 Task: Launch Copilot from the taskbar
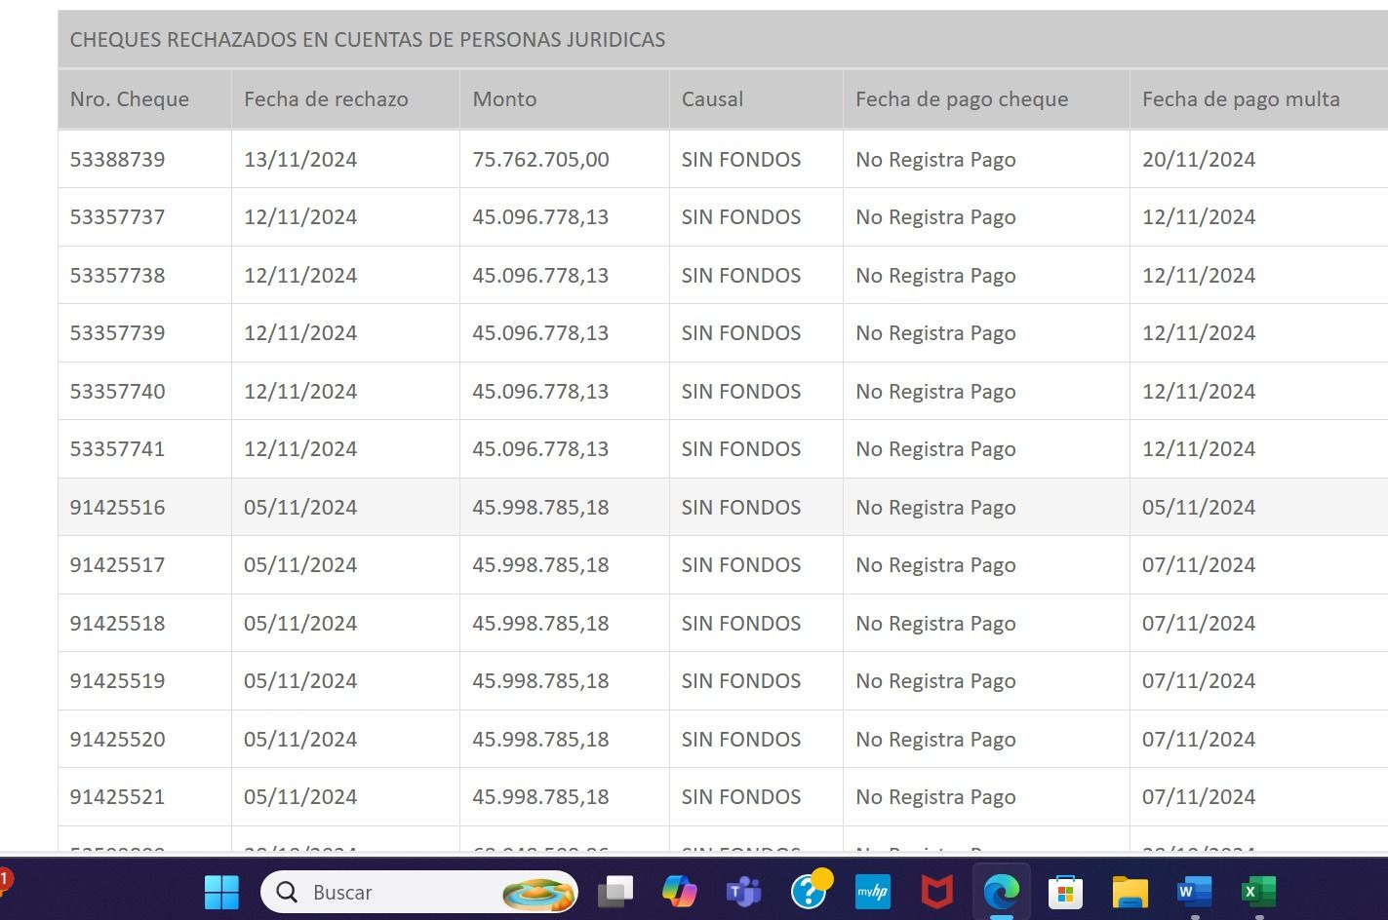(679, 892)
